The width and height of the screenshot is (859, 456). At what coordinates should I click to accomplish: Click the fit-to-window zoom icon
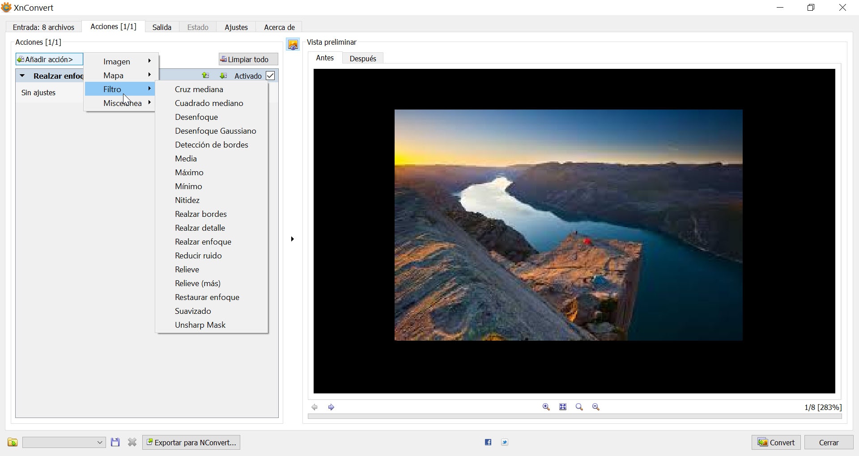(563, 407)
